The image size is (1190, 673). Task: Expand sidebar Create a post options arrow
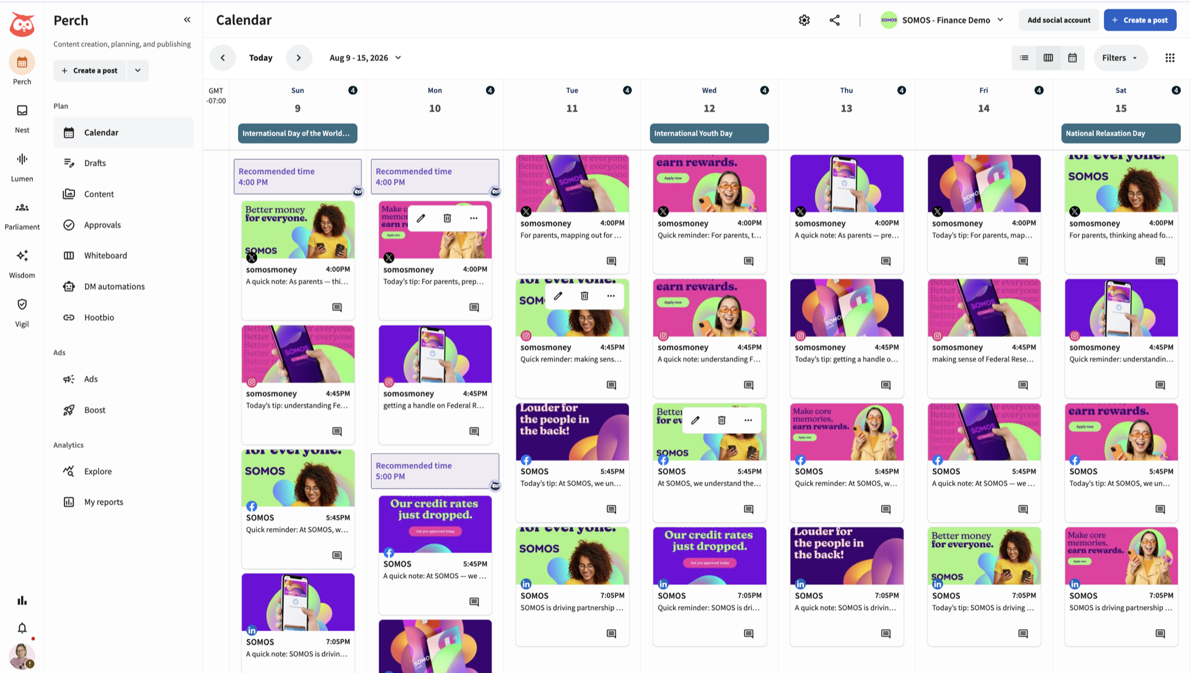pos(138,71)
